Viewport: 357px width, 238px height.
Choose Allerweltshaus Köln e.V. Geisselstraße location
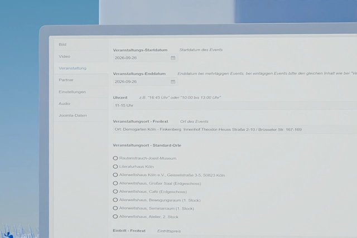click(115, 175)
